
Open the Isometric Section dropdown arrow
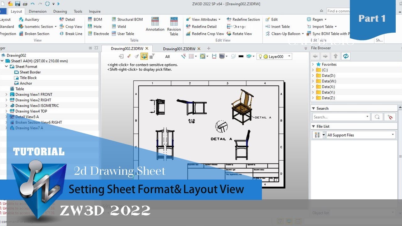click(x=56, y=27)
